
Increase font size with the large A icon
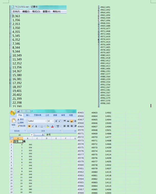pos(56,121)
